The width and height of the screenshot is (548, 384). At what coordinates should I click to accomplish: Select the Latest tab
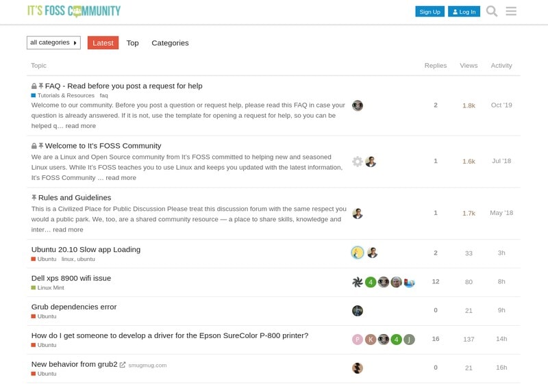pos(103,43)
